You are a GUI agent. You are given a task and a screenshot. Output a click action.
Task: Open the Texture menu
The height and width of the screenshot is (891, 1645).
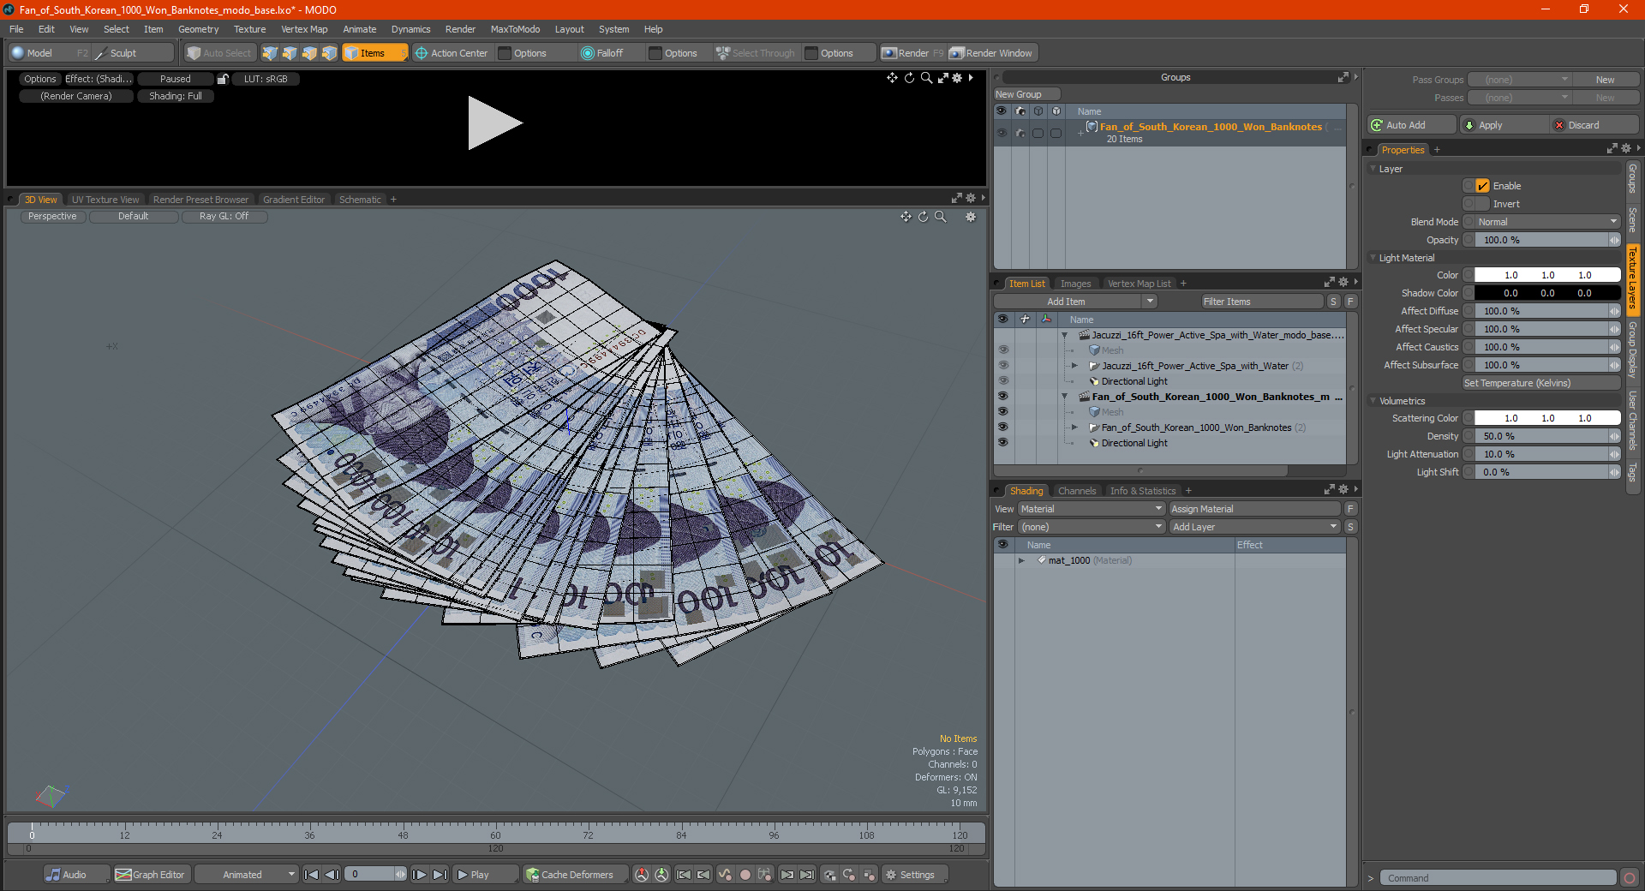pyautogui.click(x=249, y=29)
